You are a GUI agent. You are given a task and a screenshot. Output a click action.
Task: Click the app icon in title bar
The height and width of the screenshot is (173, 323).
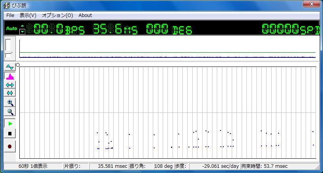(7, 5)
